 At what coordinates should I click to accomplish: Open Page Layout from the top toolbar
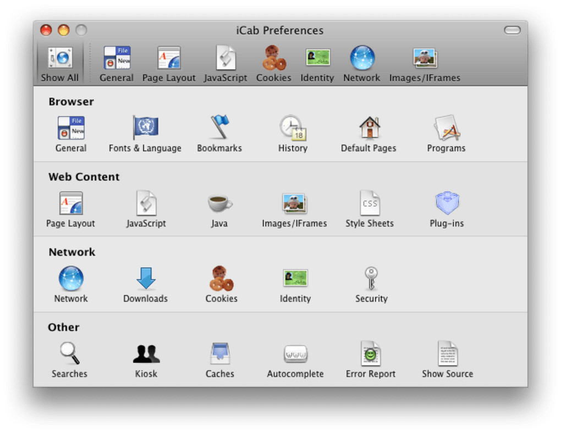click(169, 64)
